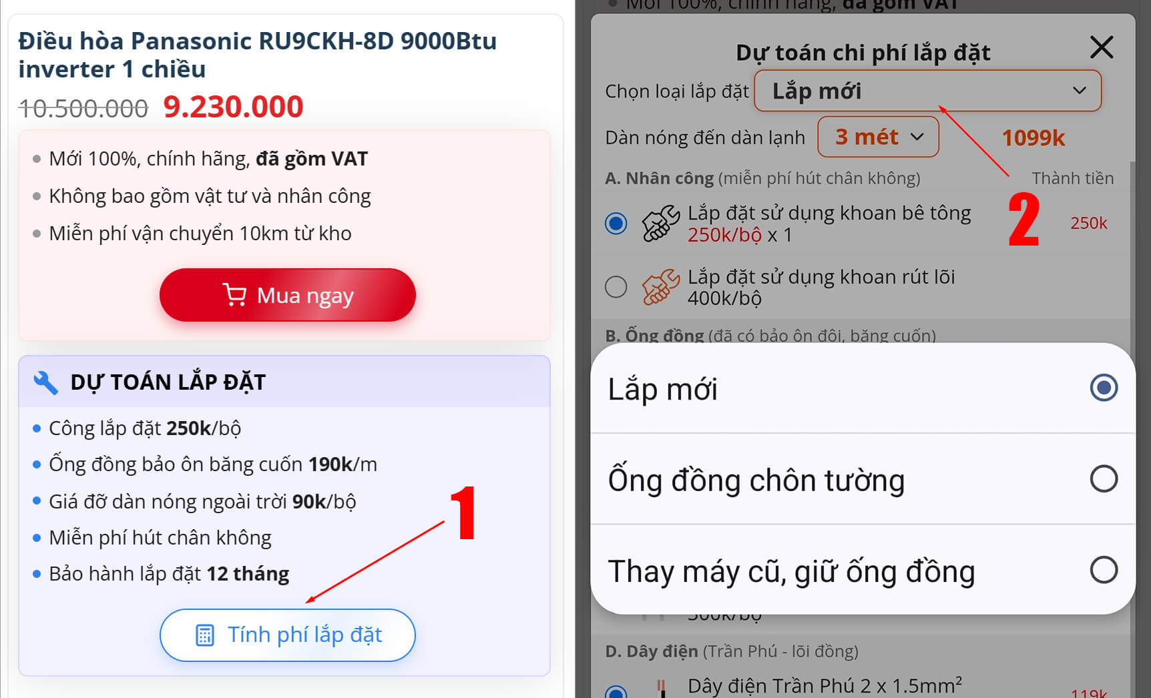Select Lắp đặt sử dụng khoan bê tông radio
Image resolution: width=1151 pixels, height=698 pixels.
click(616, 223)
